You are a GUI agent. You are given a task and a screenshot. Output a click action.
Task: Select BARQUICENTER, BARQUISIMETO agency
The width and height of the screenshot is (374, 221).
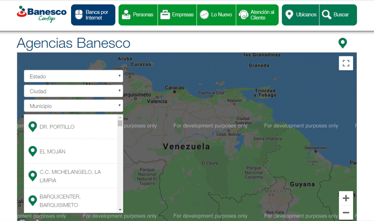71,201
